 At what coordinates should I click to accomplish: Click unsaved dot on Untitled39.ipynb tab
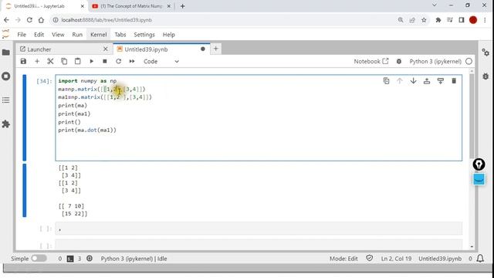click(x=203, y=49)
